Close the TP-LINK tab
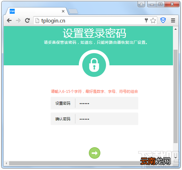This screenshot has height=170, width=182. click(63, 11)
